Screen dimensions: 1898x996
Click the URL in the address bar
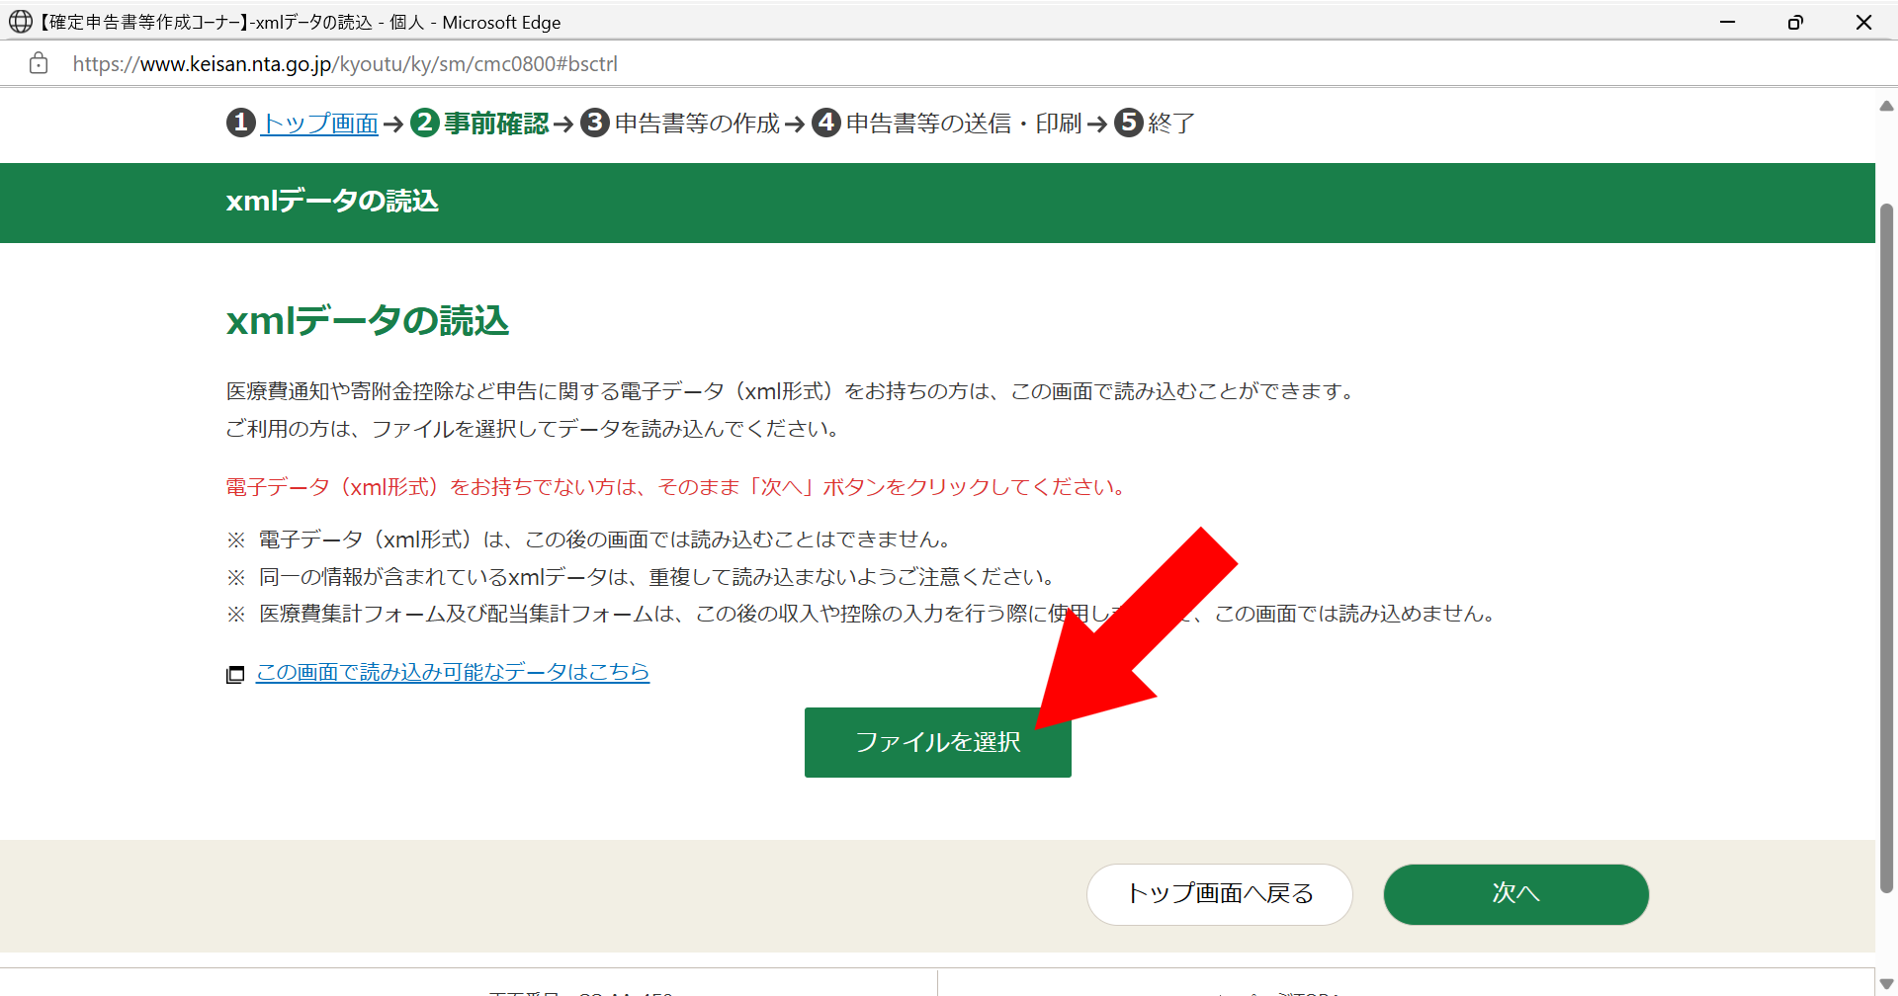[x=345, y=64]
